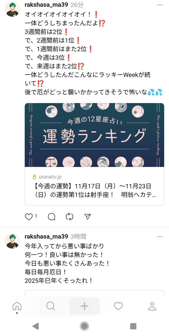
Task: Like the fortune ranking post
Action: pyautogui.click(x=29, y=217)
